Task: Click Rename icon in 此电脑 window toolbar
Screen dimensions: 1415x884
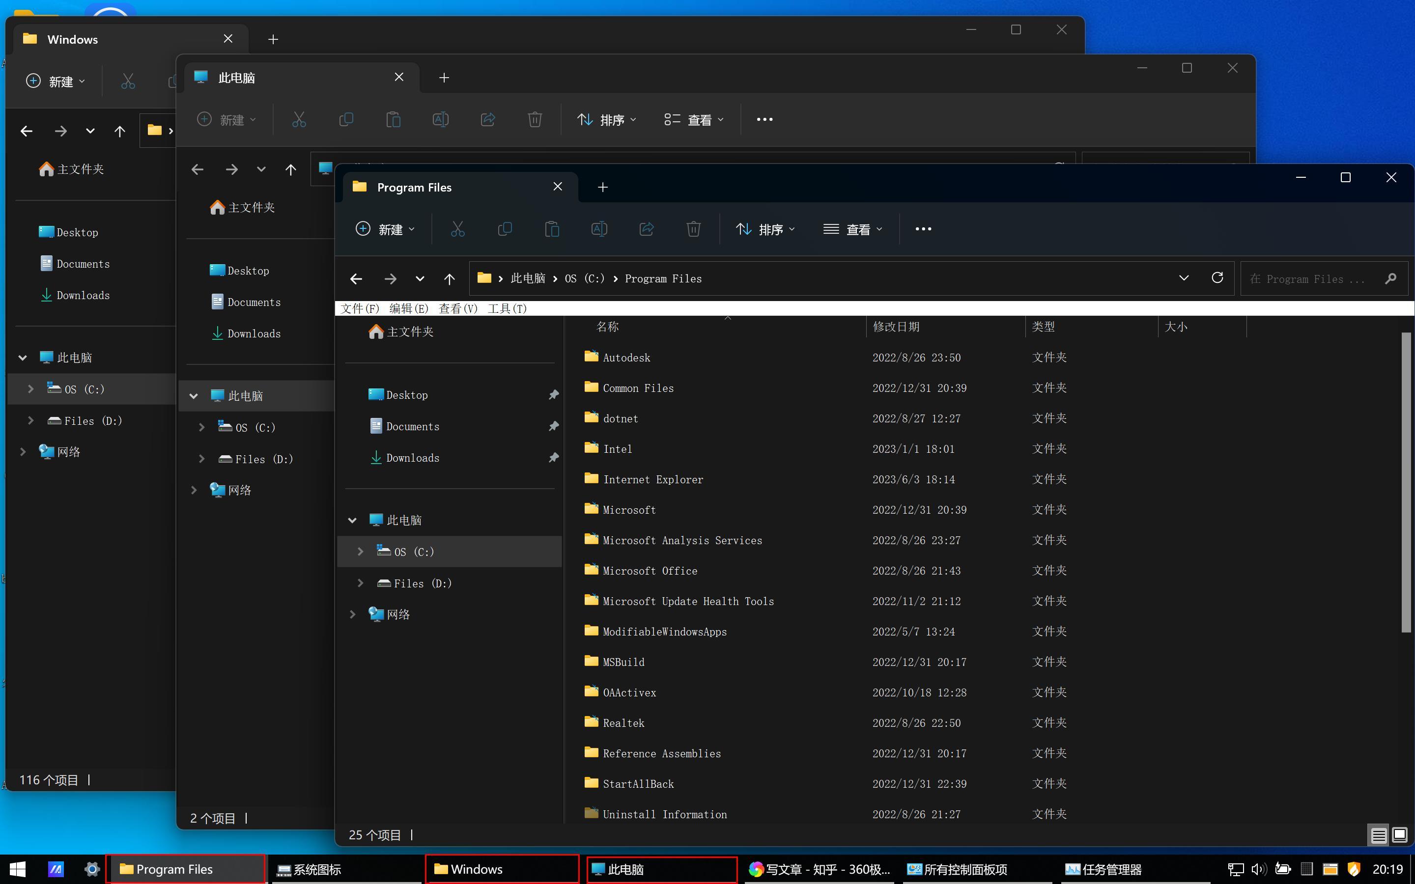Action: [440, 120]
